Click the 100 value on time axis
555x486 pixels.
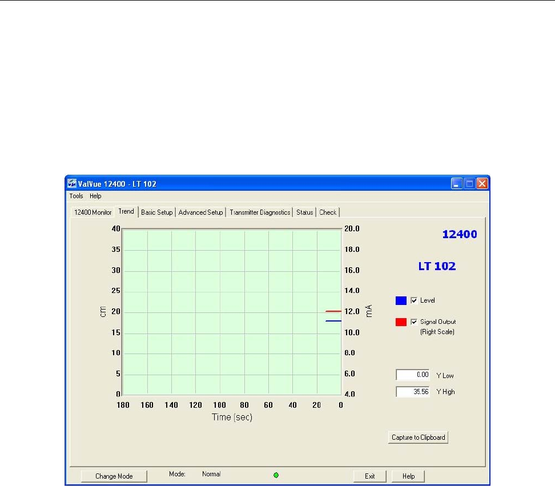(219, 405)
